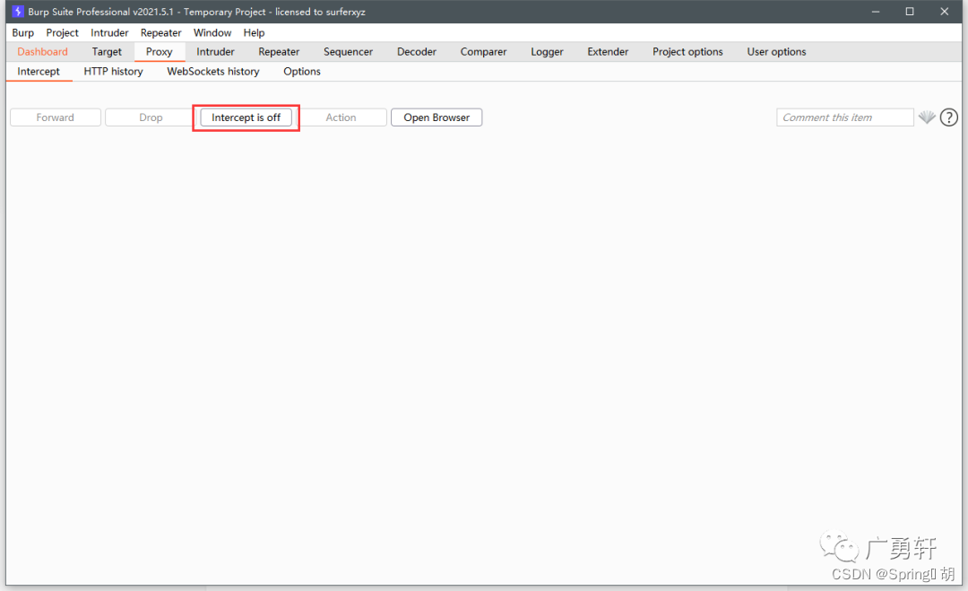Open the Project menu
This screenshot has width=968, height=591.
[63, 32]
